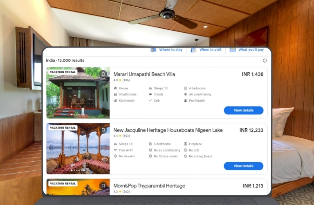Click the Mom&Pop Thyparambil sunset photo
The image size is (314, 205).
coord(78,187)
